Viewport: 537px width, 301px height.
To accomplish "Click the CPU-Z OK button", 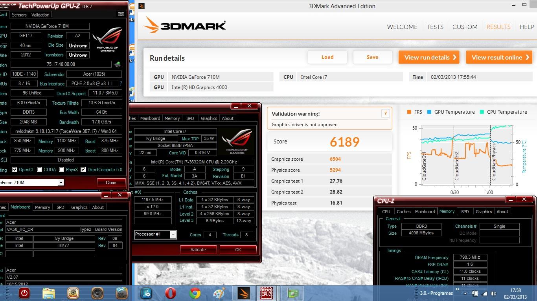I will pos(238,250).
